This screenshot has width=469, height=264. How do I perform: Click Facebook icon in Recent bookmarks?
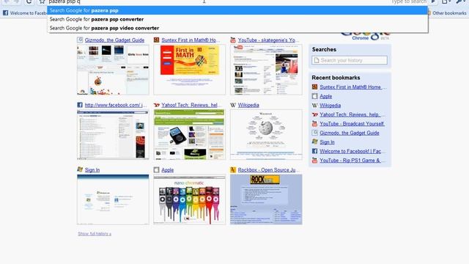[x=314, y=151]
